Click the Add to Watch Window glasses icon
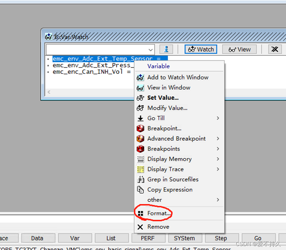This screenshot has height=250, width=286. tap(140, 77)
